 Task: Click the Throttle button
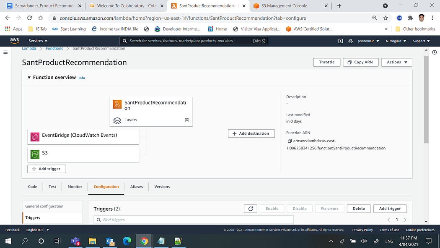326,62
